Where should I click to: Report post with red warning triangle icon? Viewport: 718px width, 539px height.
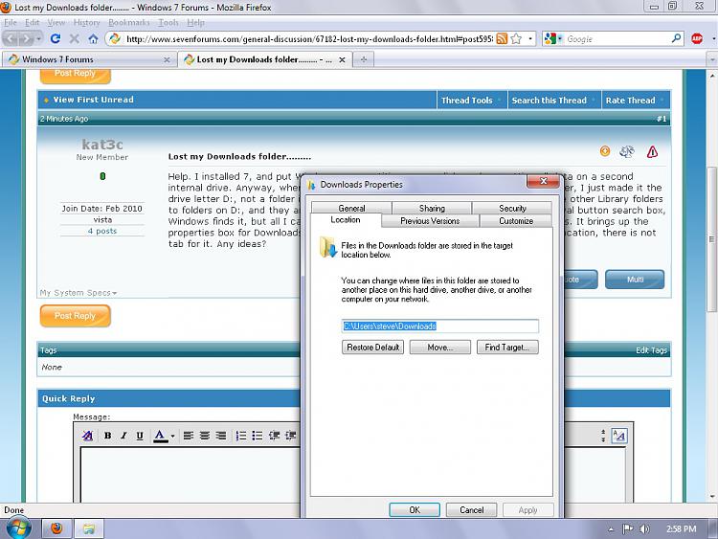[x=652, y=151]
